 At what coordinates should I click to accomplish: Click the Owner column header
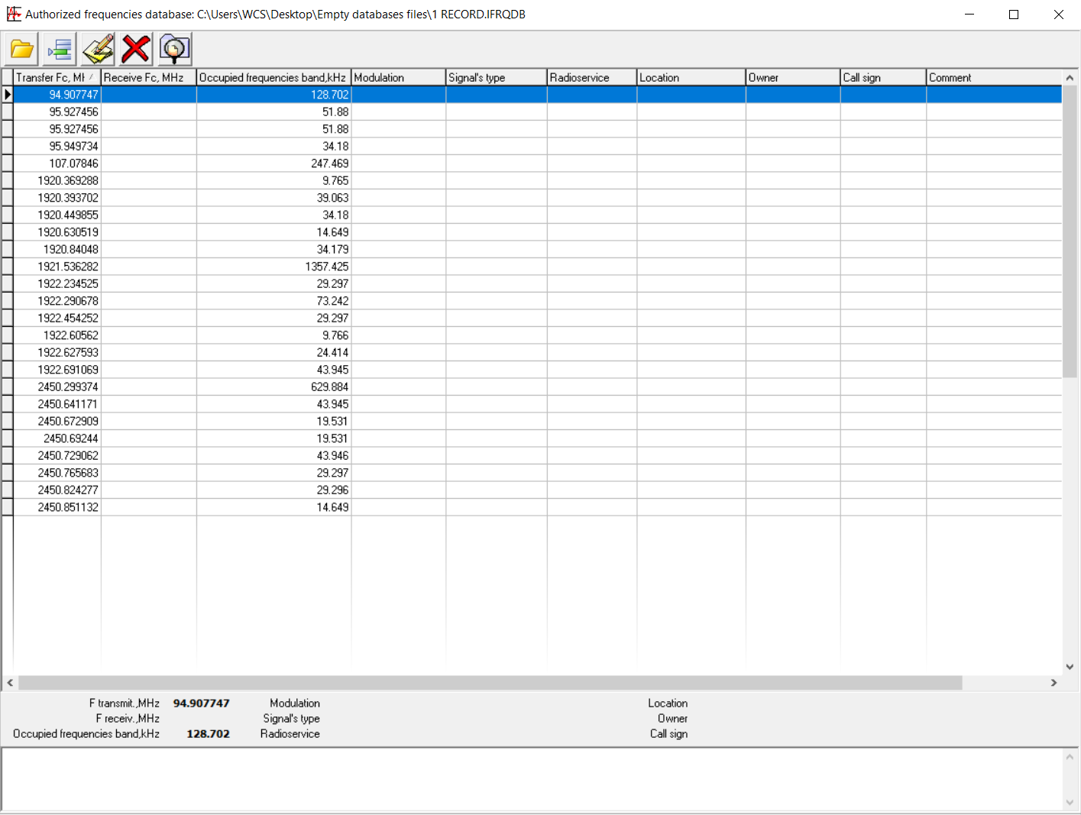pos(792,77)
